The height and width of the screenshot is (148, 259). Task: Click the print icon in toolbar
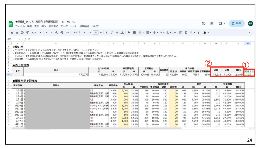point(22,33)
